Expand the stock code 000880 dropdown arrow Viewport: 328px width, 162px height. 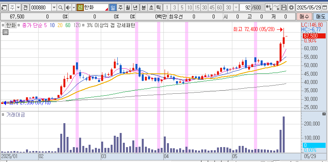click(54, 8)
